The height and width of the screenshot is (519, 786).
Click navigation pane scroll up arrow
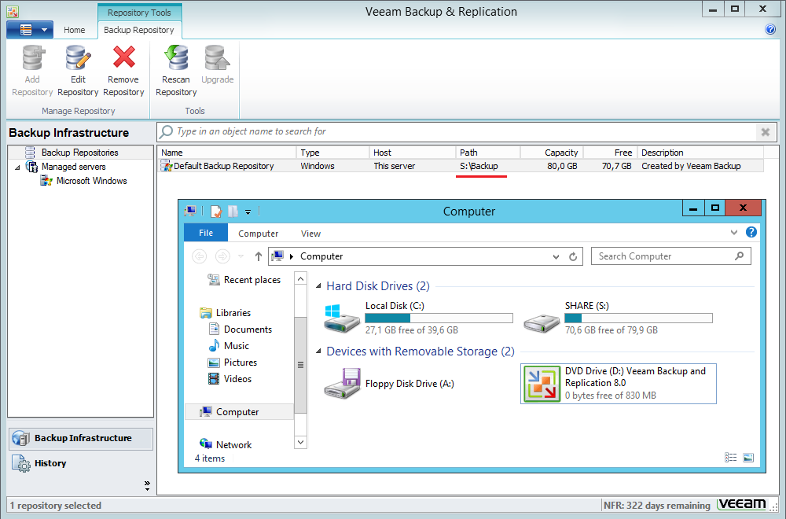coord(300,278)
